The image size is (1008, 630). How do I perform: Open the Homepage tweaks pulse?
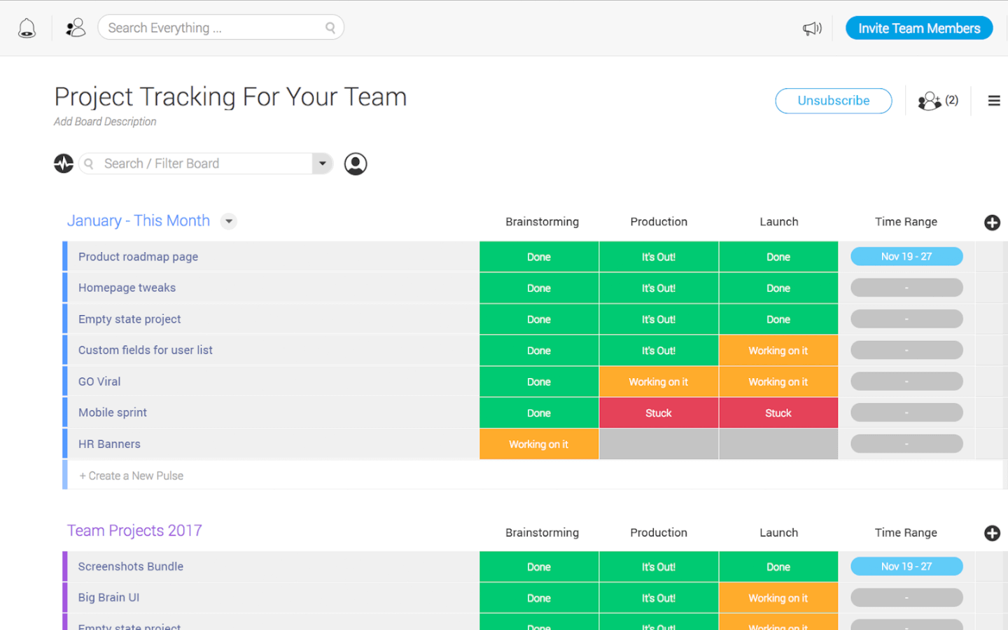point(127,288)
